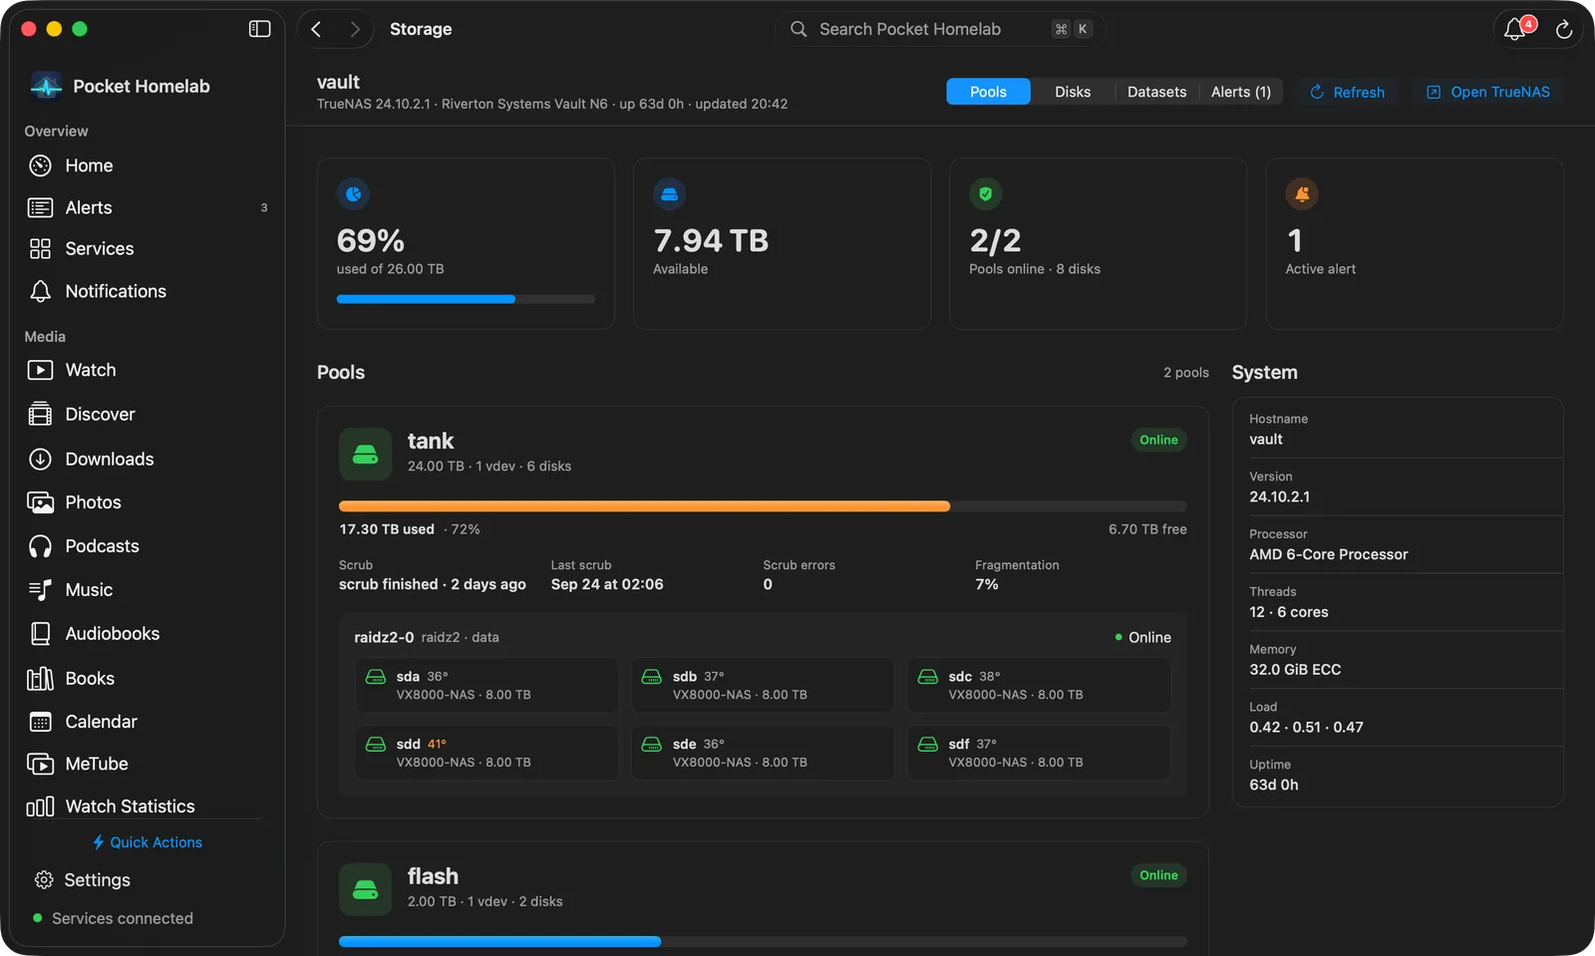This screenshot has width=1595, height=956.
Task: Click the flash pool drive icon
Action: [x=365, y=889]
